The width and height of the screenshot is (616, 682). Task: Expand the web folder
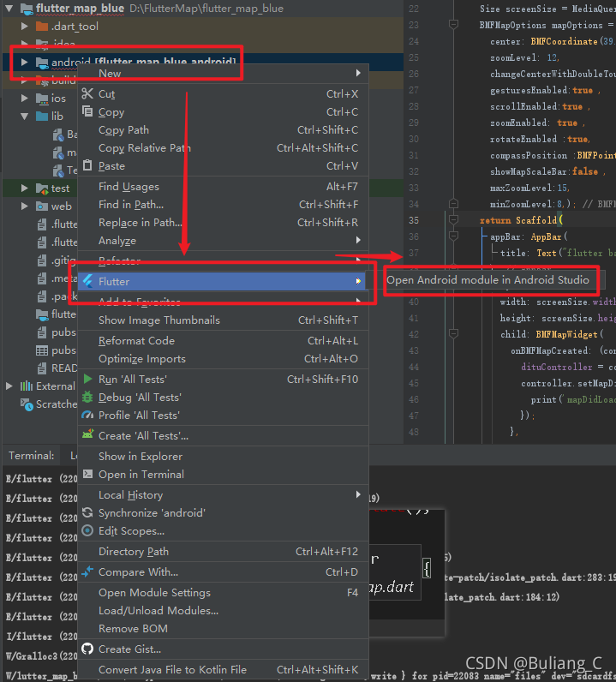coord(25,206)
